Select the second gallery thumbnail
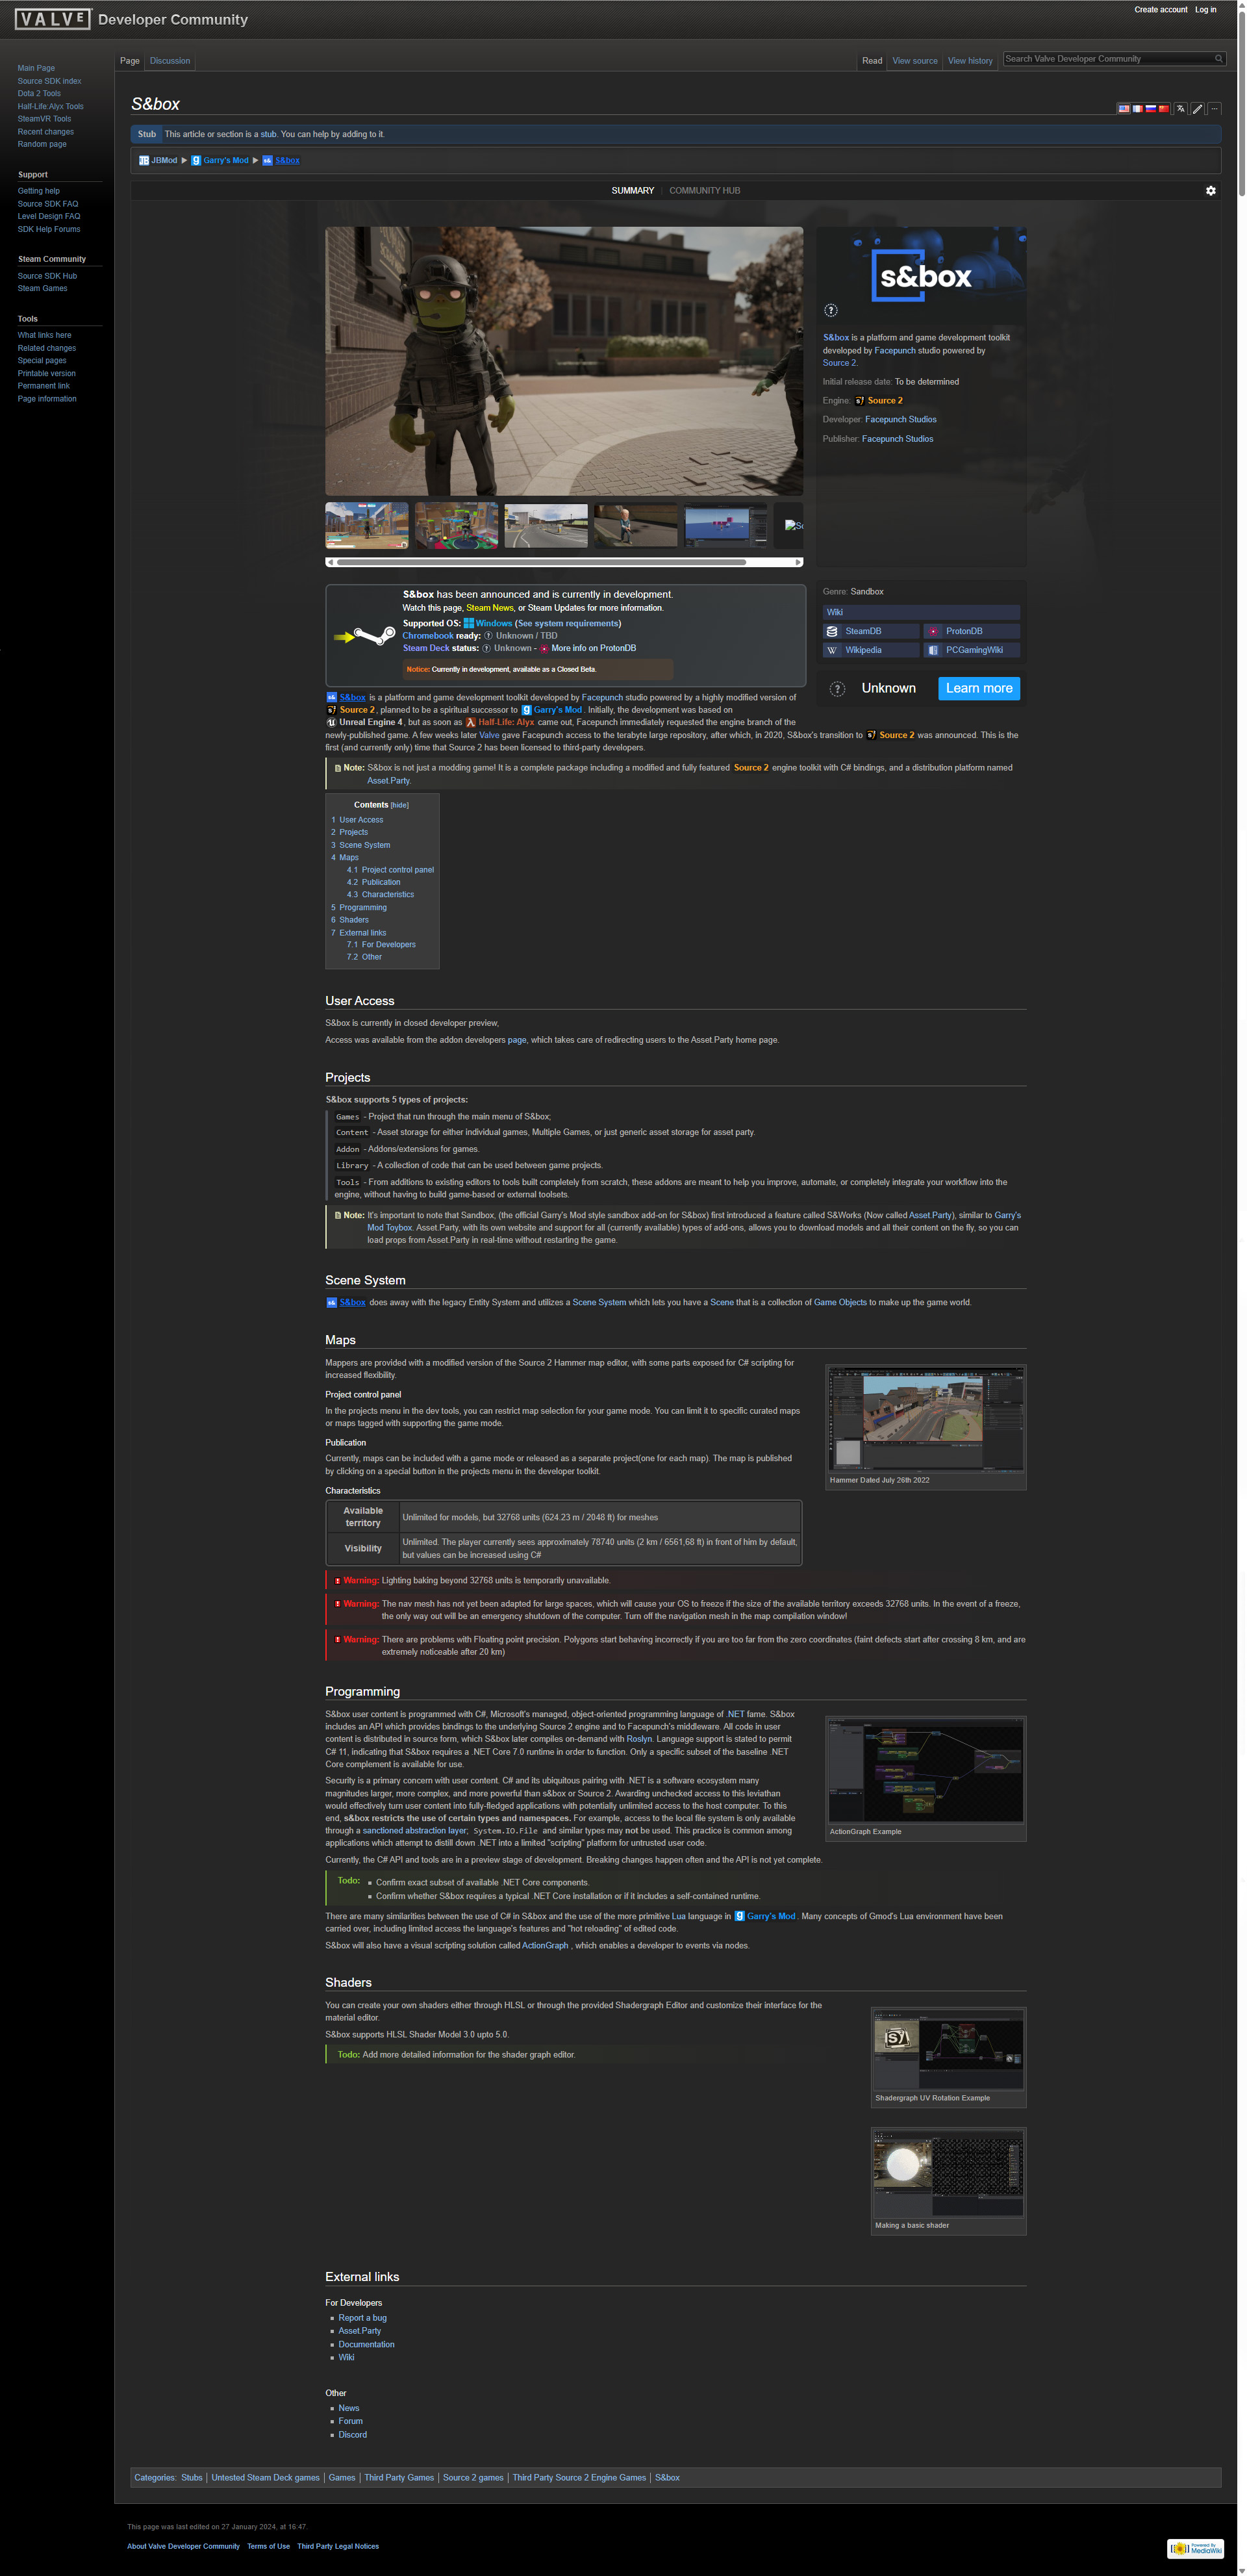This screenshot has width=1247, height=2576. (x=456, y=526)
